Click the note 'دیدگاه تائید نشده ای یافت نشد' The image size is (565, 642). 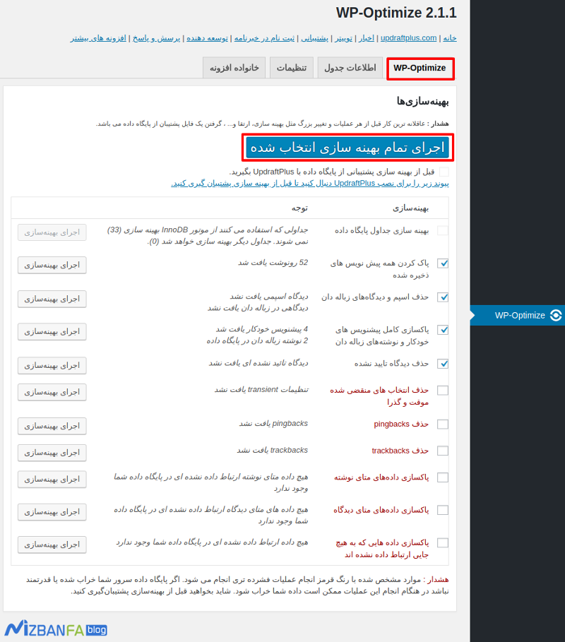coord(258,363)
